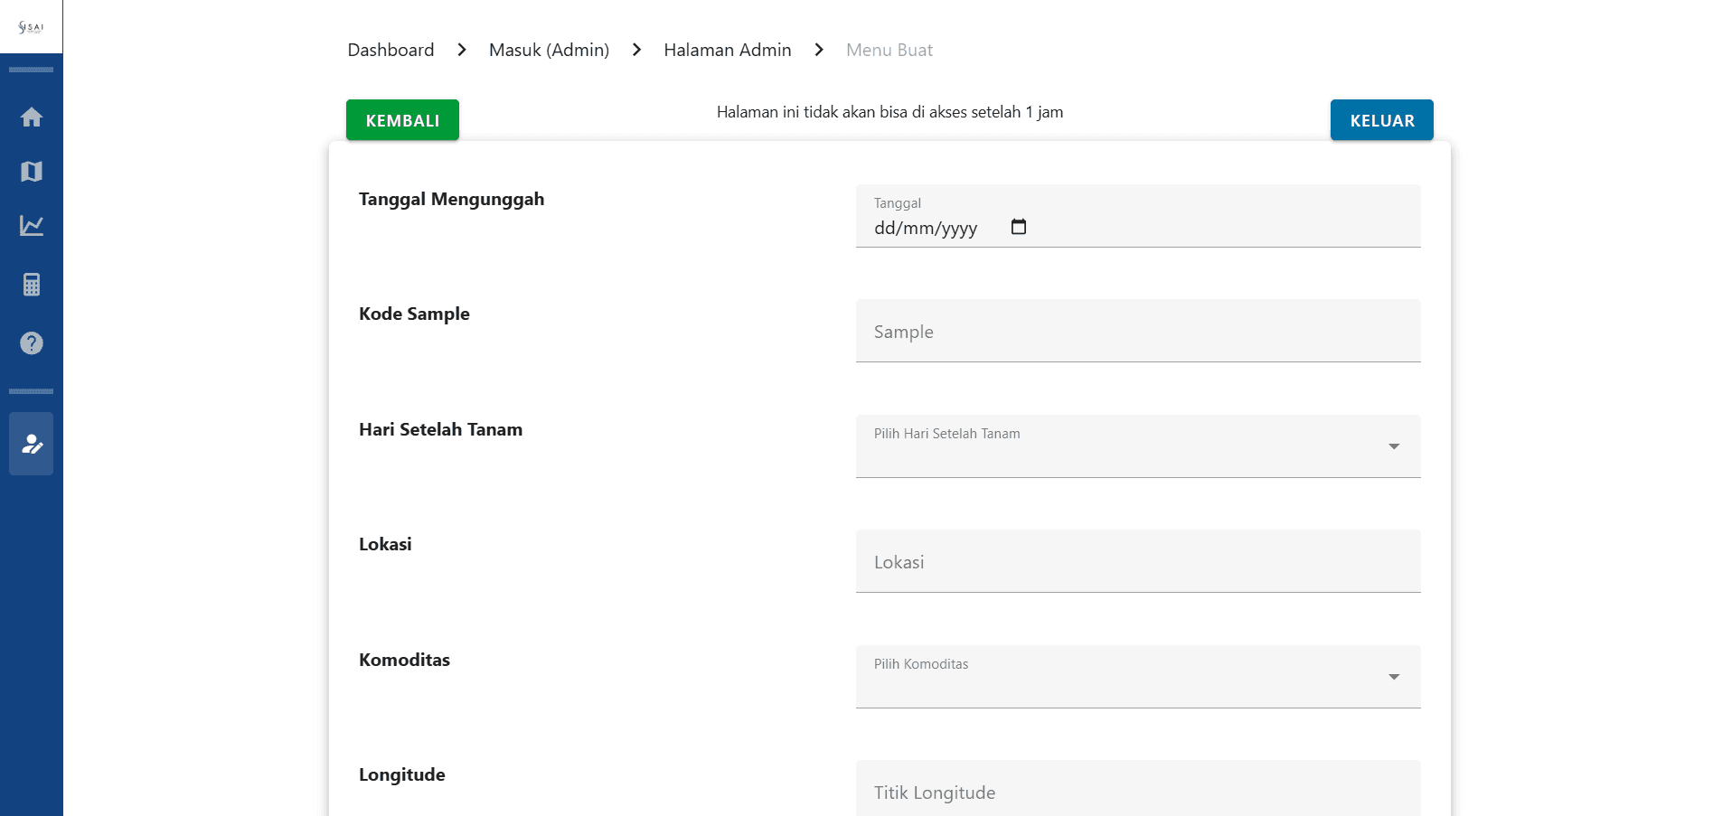Focus the Sample input field

pyautogui.click(x=1137, y=332)
